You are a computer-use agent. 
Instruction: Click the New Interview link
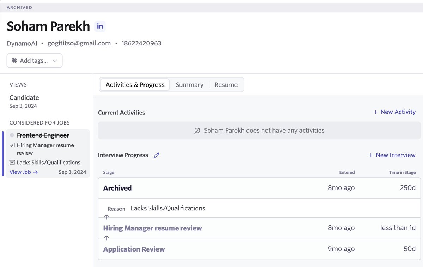click(x=392, y=155)
